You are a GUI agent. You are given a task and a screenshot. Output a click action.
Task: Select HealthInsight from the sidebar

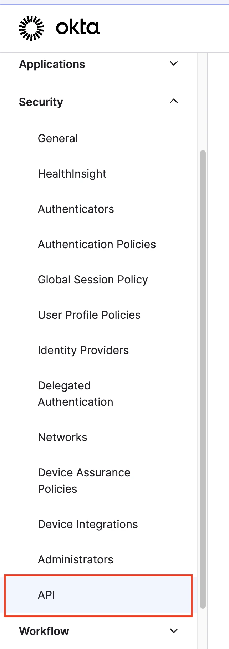(x=72, y=174)
